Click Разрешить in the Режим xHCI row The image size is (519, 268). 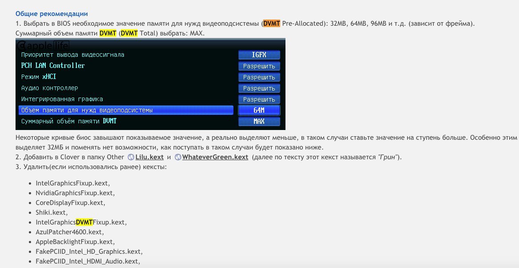click(259, 77)
